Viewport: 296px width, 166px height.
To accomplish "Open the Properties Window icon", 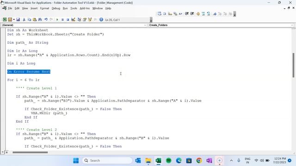I will click(85, 19).
